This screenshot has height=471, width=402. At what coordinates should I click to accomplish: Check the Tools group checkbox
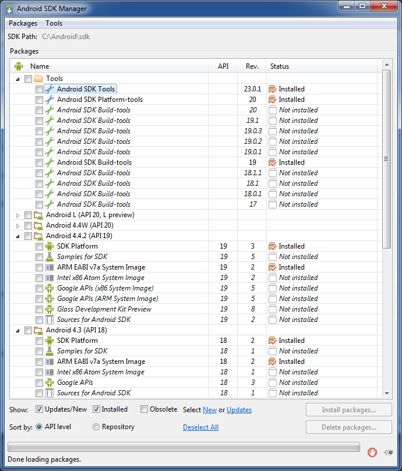(x=29, y=79)
